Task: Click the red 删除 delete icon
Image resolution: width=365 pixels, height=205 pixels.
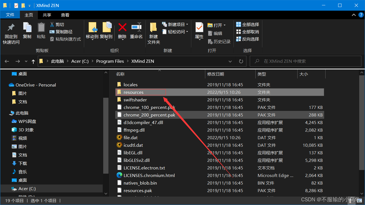Action: pyautogui.click(x=122, y=27)
